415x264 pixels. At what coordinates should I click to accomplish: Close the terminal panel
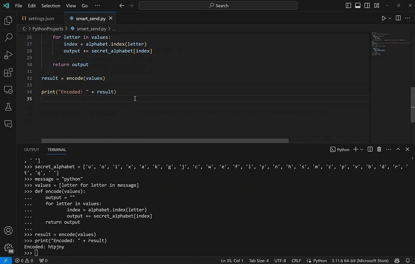pyautogui.click(x=407, y=149)
